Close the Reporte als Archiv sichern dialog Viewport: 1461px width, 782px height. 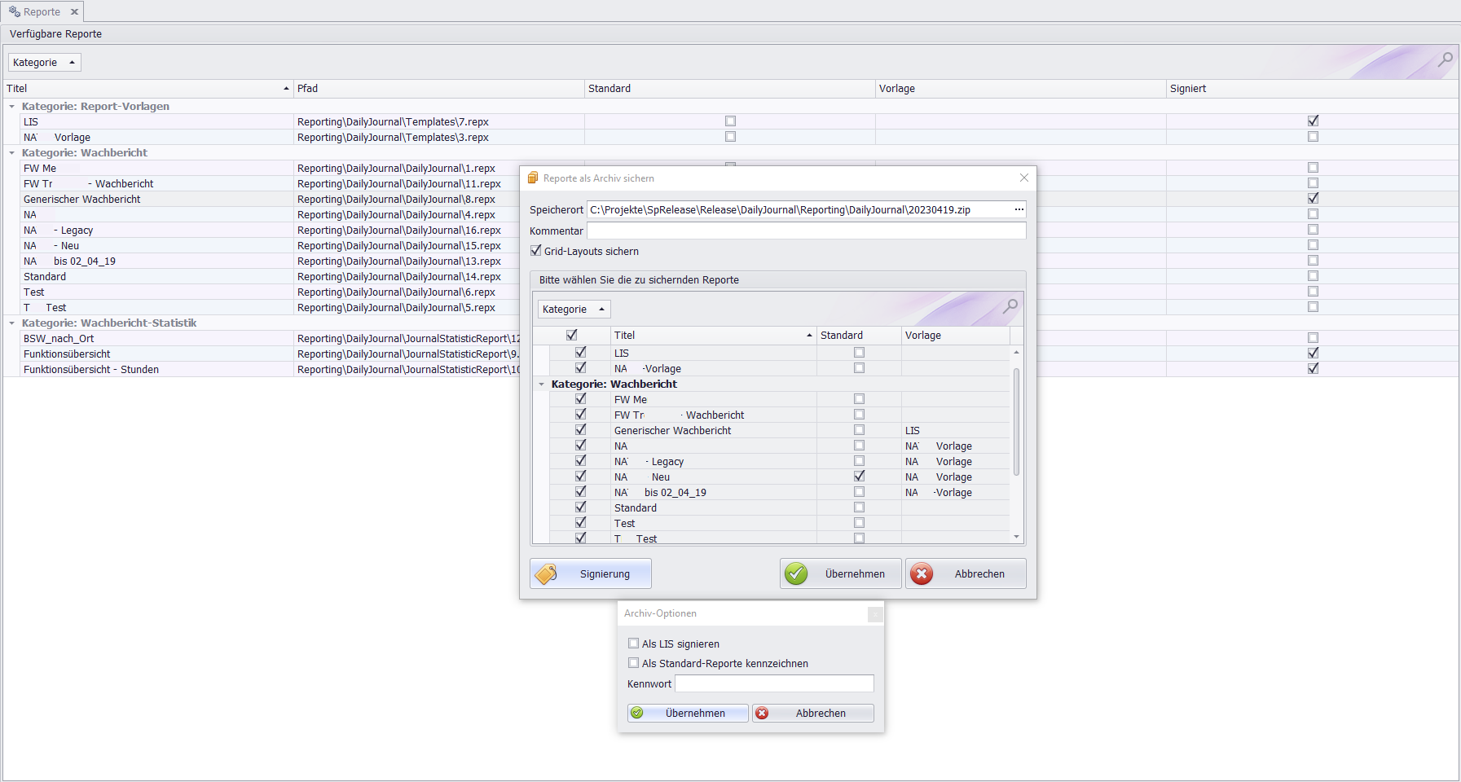1024,178
